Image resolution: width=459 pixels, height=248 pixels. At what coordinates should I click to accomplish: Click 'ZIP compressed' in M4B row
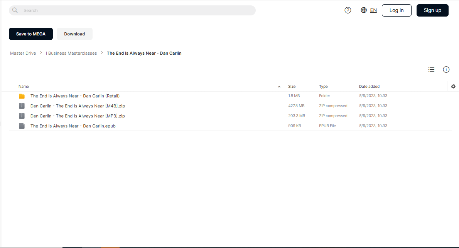click(x=333, y=106)
